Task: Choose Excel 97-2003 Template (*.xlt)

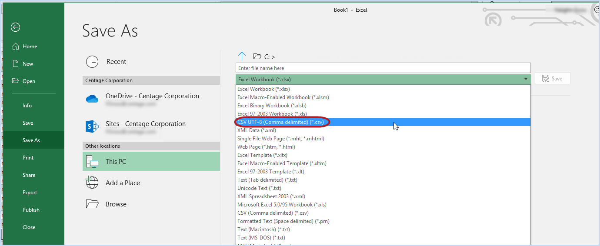Action: click(383, 172)
